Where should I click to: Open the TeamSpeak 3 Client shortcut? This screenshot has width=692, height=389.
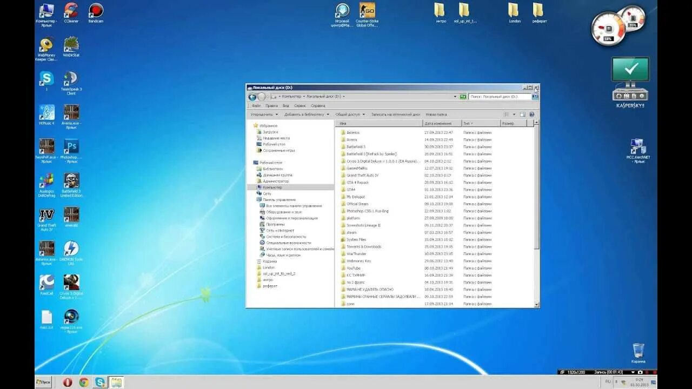[x=71, y=83]
